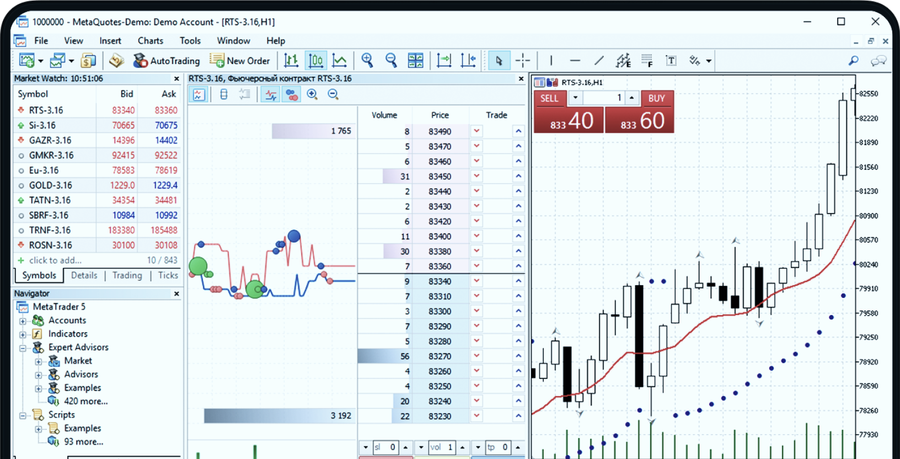
Task: Switch to the Ticks tab in Market Watch
Action: click(168, 275)
